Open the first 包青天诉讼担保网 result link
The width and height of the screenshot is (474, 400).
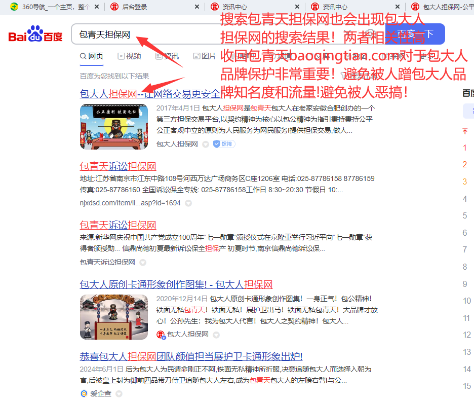[x=118, y=166]
